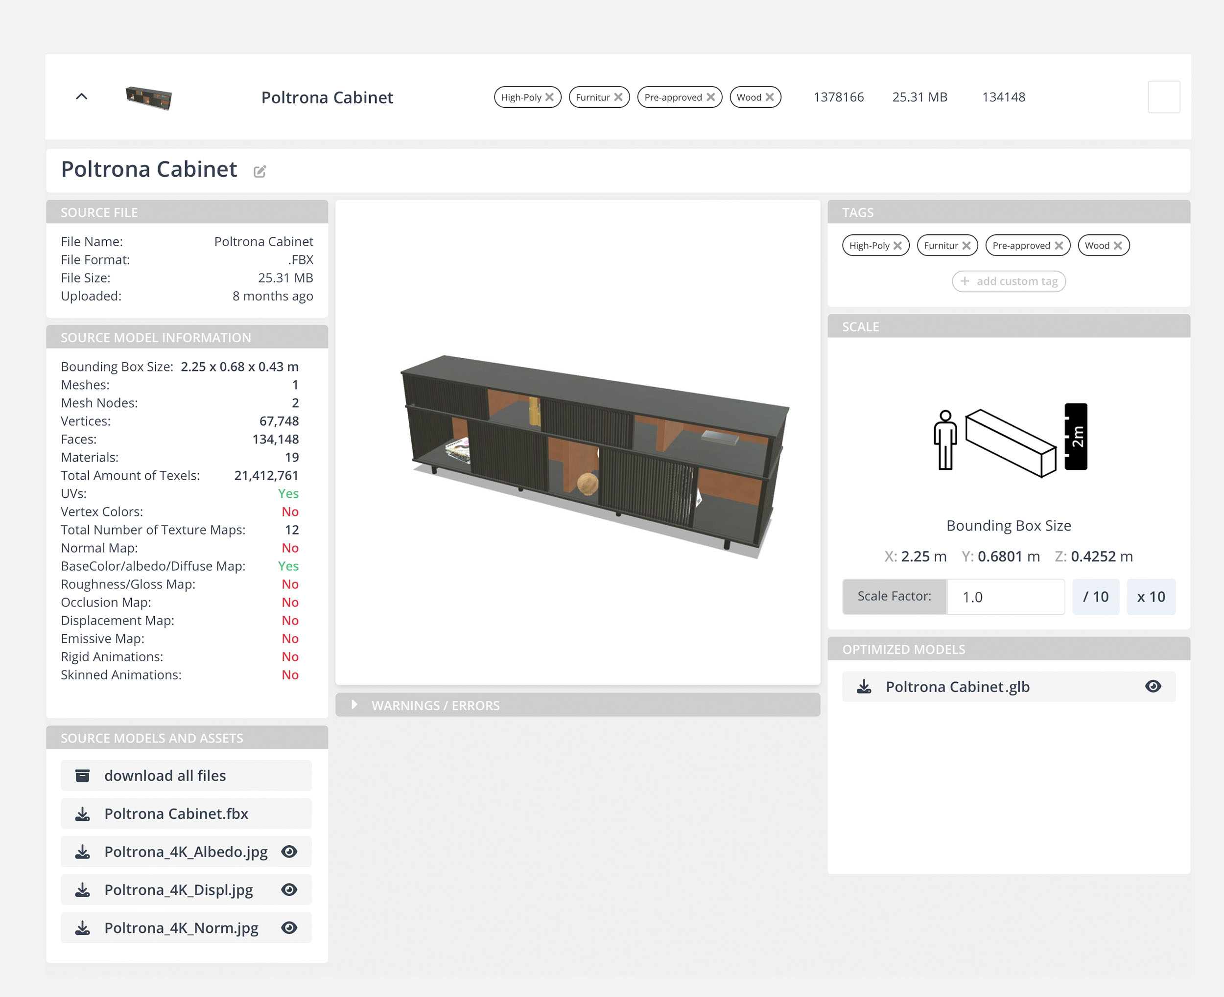Remove High-Poly tag in header row
This screenshot has height=997, width=1224.
click(x=550, y=97)
